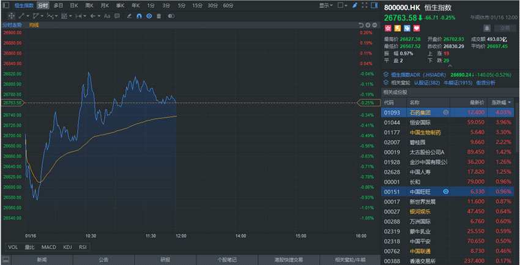Select the pencil edit drawing tool
Viewport: 520px width, 265px height.
tap(130, 16)
